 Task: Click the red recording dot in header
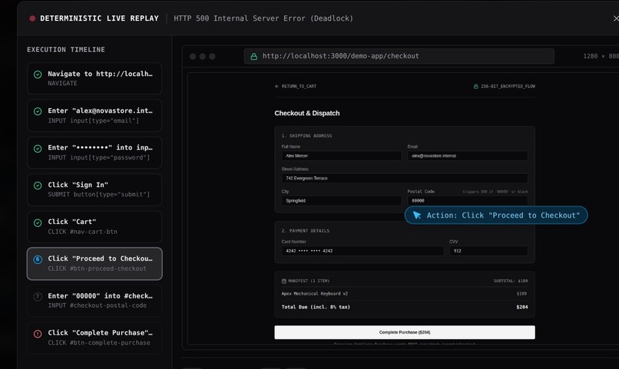coord(32,18)
